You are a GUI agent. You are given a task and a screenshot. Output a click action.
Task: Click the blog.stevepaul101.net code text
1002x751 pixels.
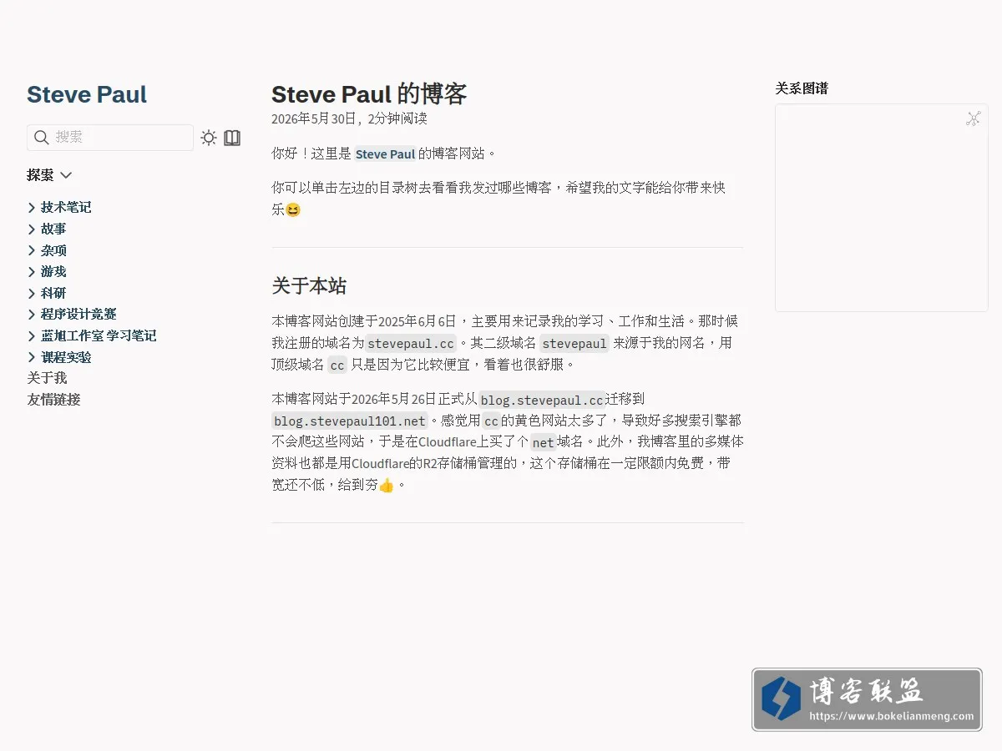pos(351,421)
